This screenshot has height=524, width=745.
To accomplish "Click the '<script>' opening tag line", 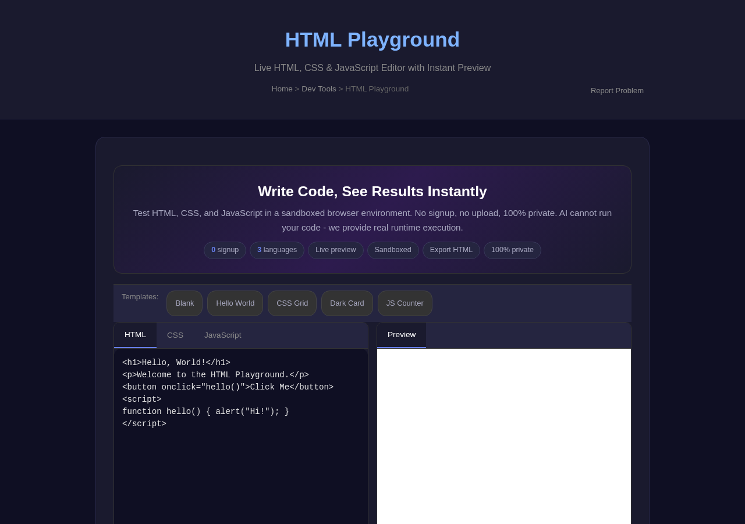I will coord(142,399).
